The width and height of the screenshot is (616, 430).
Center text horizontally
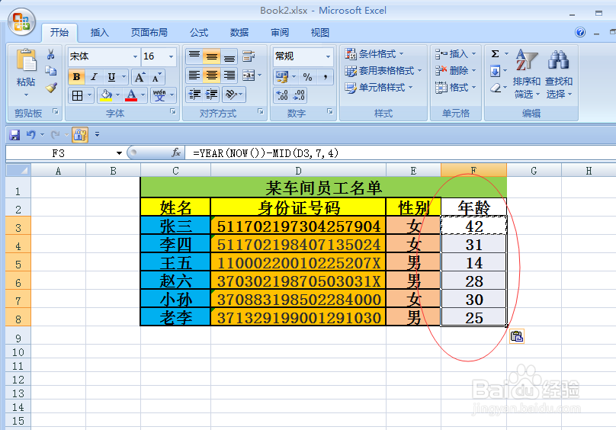[x=211, y=75]
